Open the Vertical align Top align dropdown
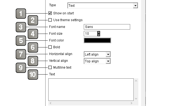The height and width of the screenshot is (106, 191). coord(97,61)
